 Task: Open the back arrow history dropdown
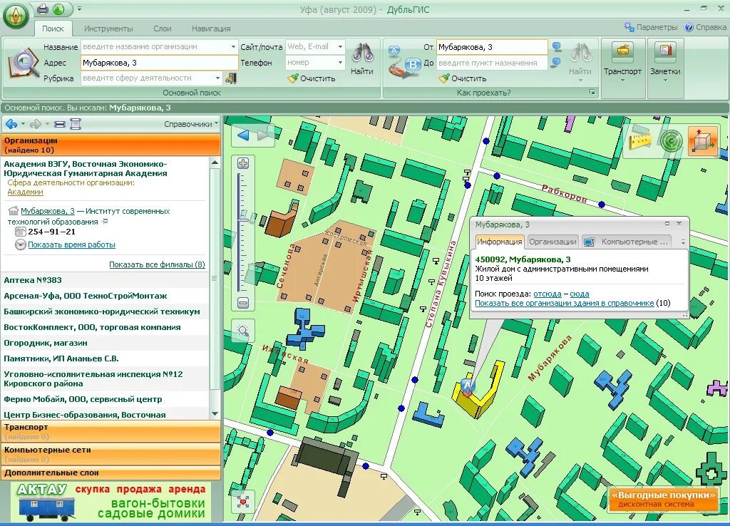point(23,124)
